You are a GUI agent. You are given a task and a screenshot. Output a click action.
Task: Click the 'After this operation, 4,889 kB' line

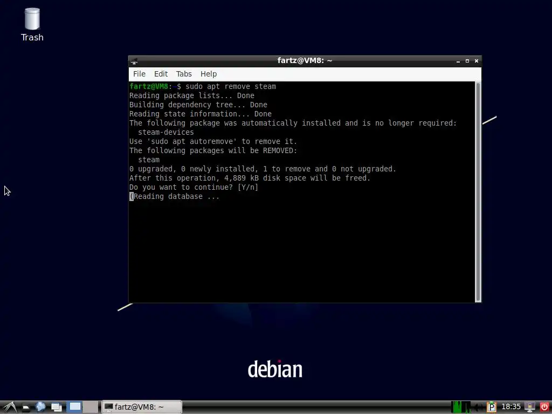tap(250, 178)
